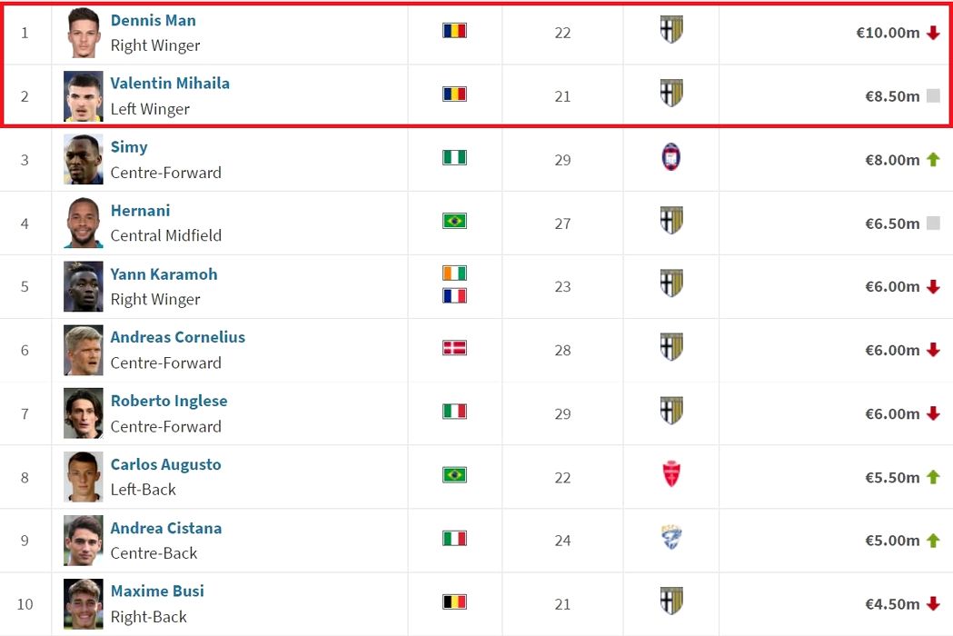
Task: Click the green up arrow beside €5.50m
Action: [933, 477]
